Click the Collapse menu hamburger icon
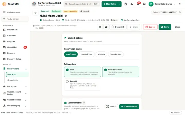Viewport: 185px width, 115px height. pos(4,12)
